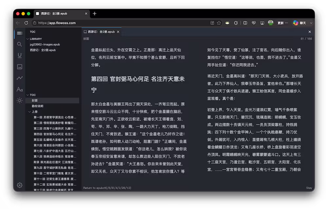Toggle the split screen icon
The height and width of the screenshot is (209, 328).
[x=245, y=23]
